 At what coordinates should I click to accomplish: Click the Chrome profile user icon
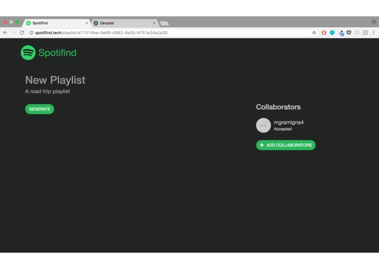coord(374,22)
